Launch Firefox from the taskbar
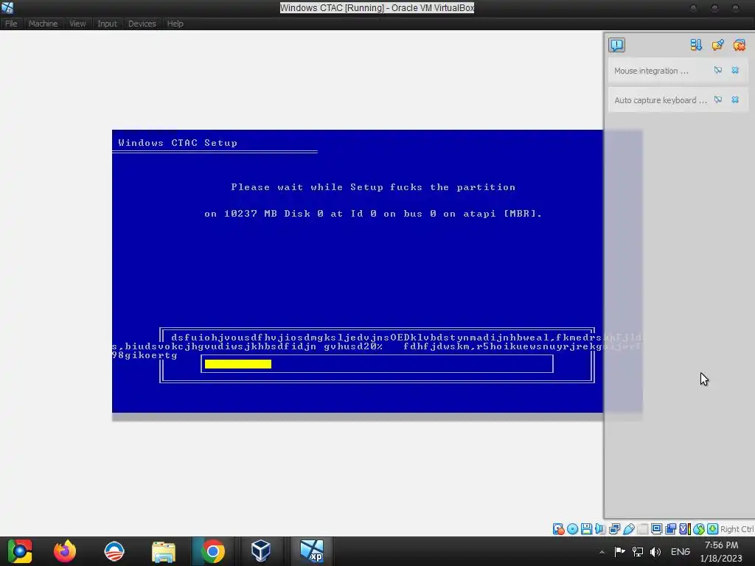755x566 pixels. (65, 551)
